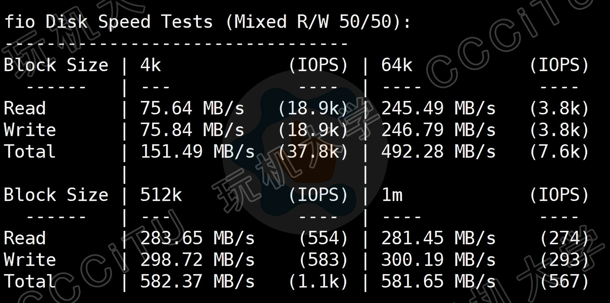Select the 283.65 MB/s 512k read value

click(198, 238)
